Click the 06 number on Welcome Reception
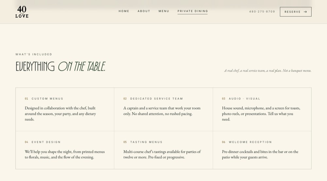Viewport: 327px width, 181px height. pyautogui.click(x=224, y=142)
